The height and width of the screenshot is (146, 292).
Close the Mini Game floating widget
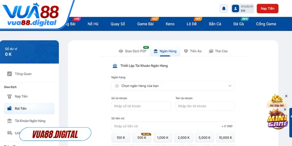tap(285, 109)
